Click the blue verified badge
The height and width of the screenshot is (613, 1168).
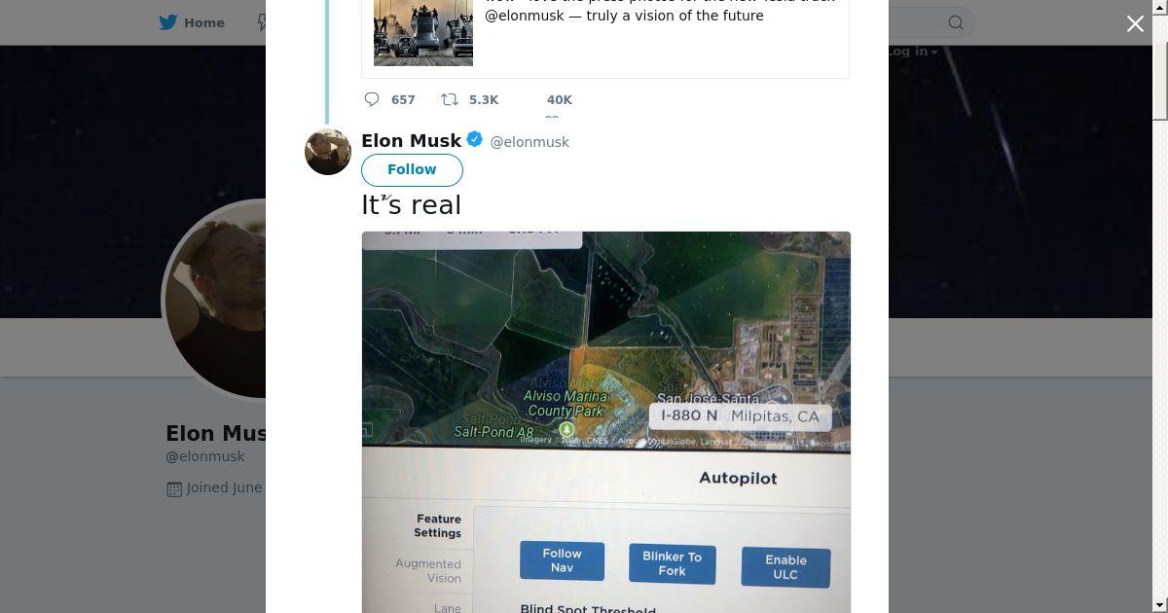pyautogui.click(x=475, y=140)
